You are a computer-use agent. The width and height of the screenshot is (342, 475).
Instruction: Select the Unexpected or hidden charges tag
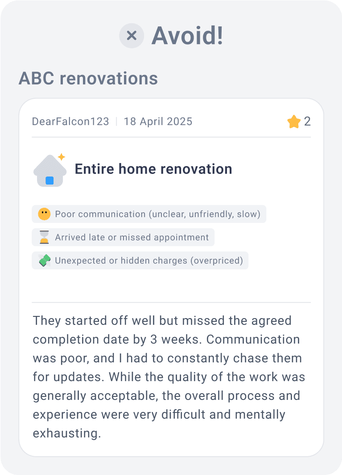149,261
